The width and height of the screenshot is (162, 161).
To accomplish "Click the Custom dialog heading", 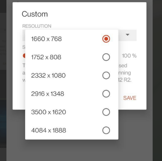I will point(35,14).
